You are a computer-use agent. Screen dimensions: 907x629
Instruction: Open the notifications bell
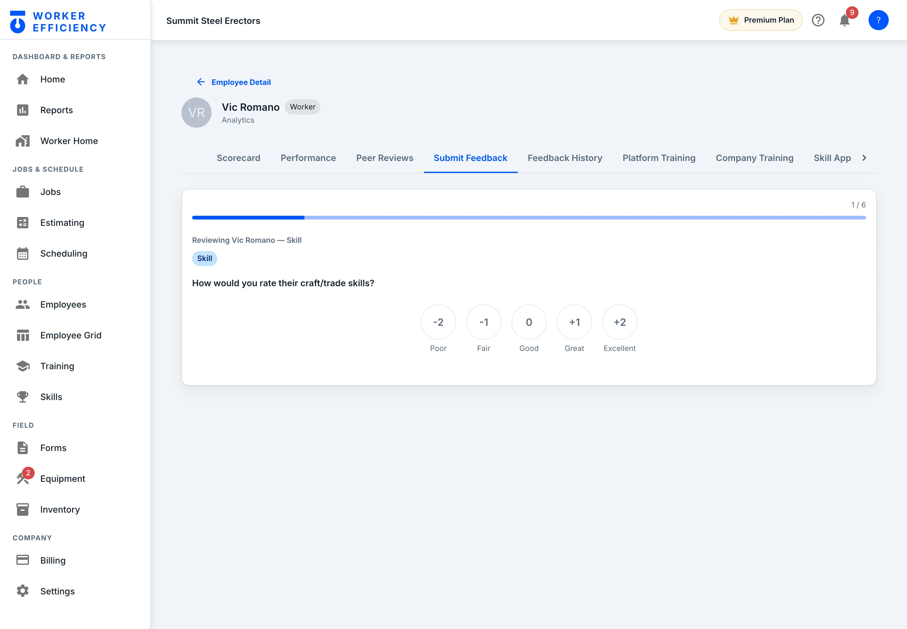(x=844, y=20)
